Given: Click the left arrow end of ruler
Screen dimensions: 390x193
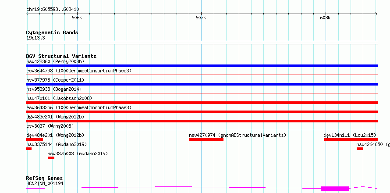Looking at the screenshot, I should [27, 14].
